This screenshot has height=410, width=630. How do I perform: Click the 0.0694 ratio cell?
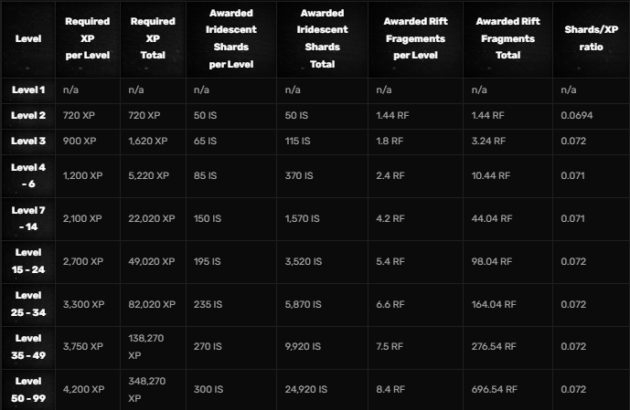pos(574,116)
